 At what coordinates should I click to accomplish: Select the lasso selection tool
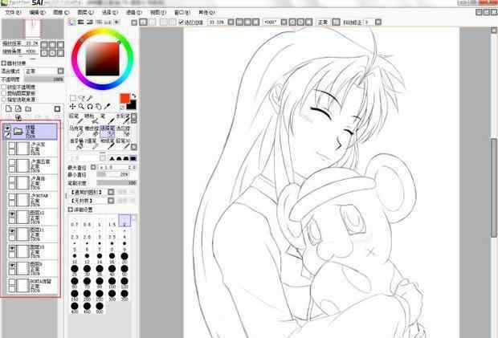pyautogui.click(x=82, y=98)
